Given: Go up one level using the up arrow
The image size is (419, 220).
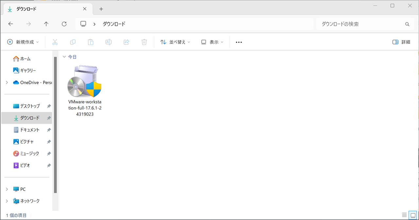Looking at the screenshot, I should (46, 24).
